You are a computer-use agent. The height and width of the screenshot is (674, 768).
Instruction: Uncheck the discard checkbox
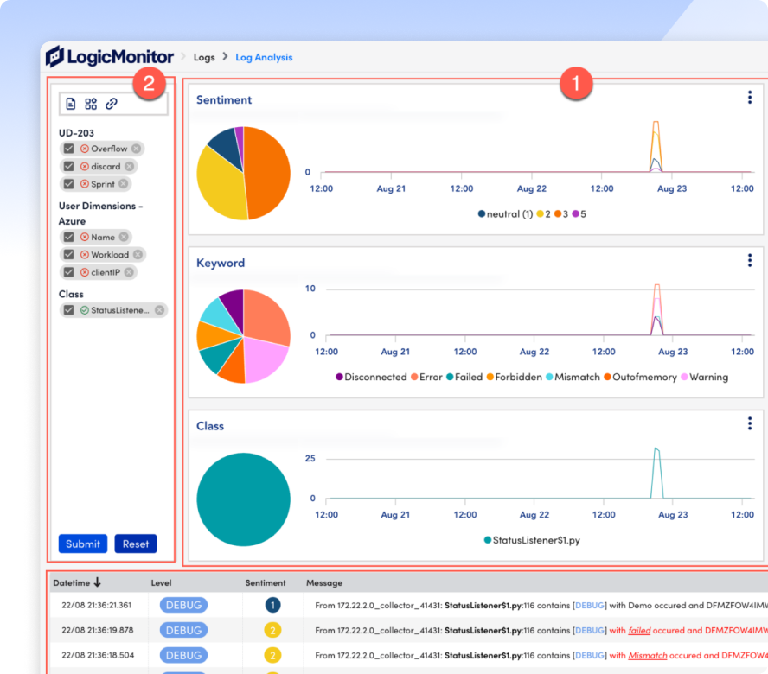tap(68, 167)
